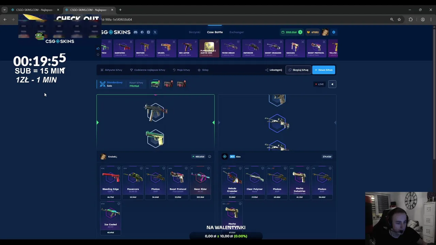
Task: Open the GHOST CRUSADER live drop card
Action: 273,48
